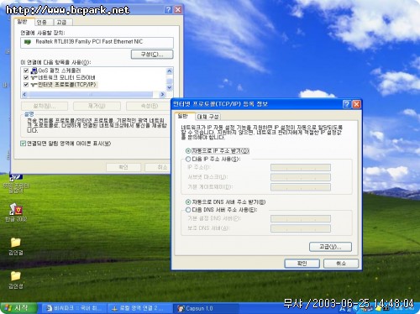
Task: Select the upper yellow folder on desktop
Action: [x=16, y=243]
